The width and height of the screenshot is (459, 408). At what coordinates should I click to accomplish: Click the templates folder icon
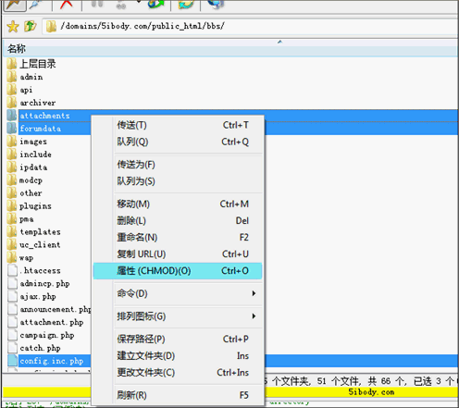12,231
